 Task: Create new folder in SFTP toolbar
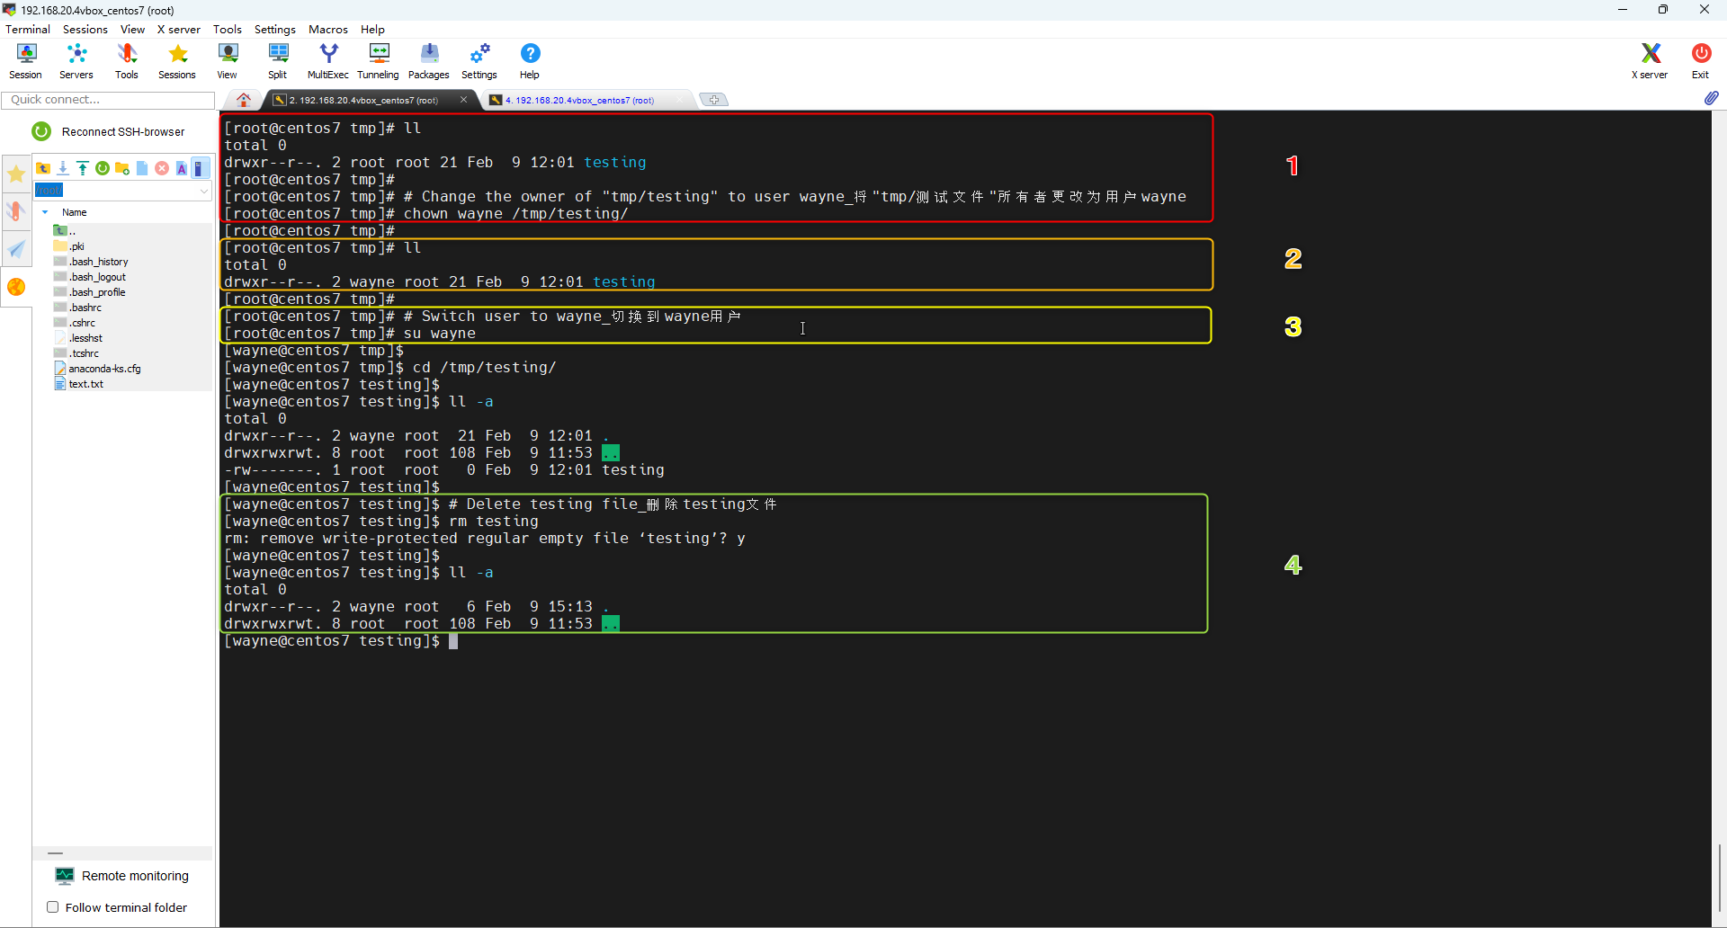click(122, 168)
